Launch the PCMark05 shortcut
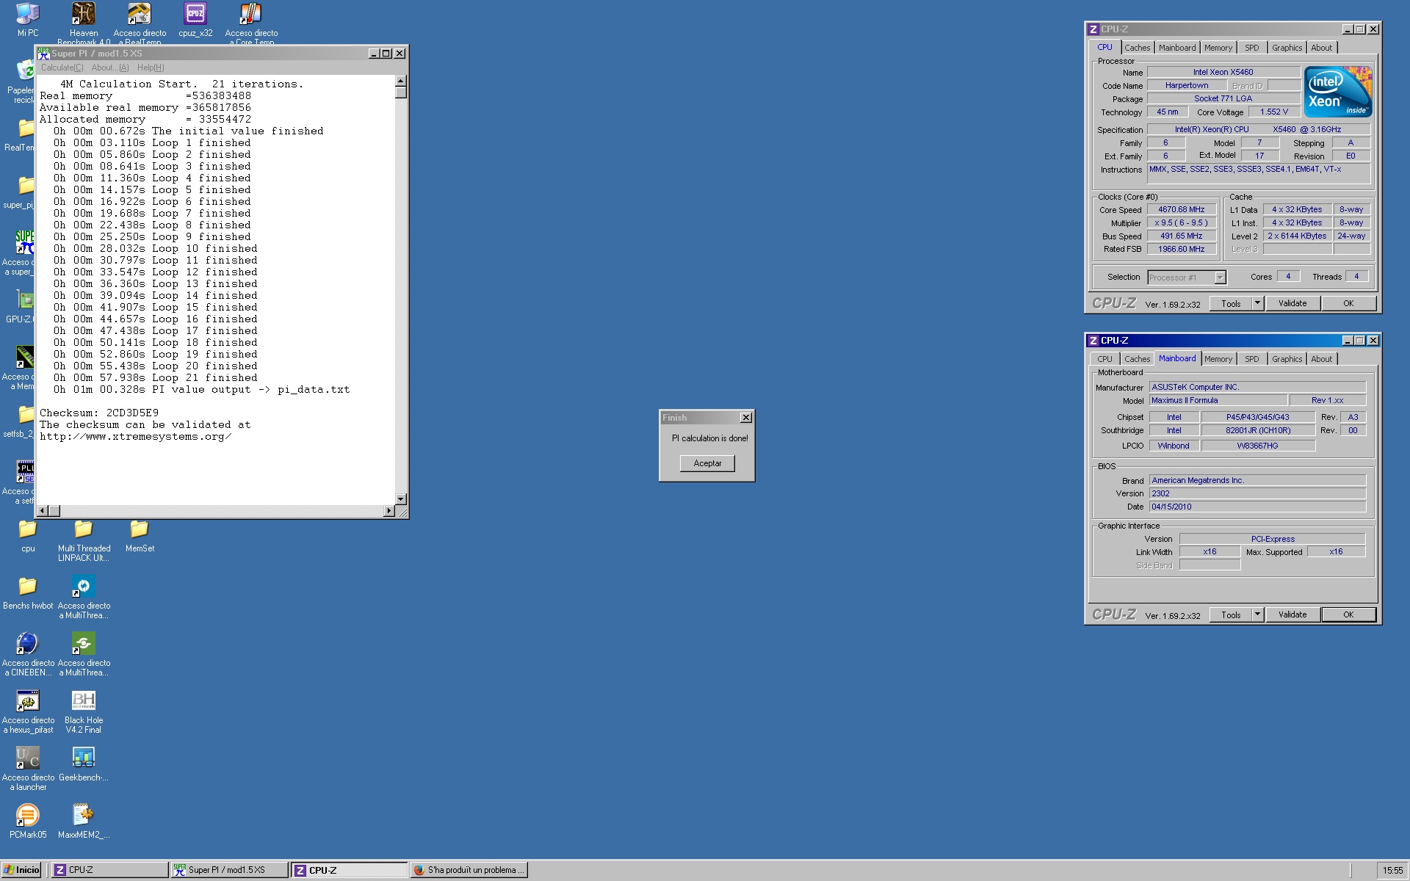Viewport: 1410px width, 881px height. tap(28, 816)
